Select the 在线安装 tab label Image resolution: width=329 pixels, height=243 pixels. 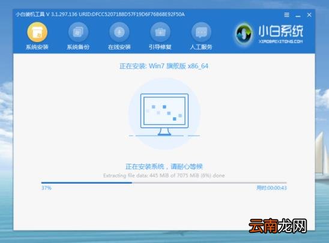(119, 47)
